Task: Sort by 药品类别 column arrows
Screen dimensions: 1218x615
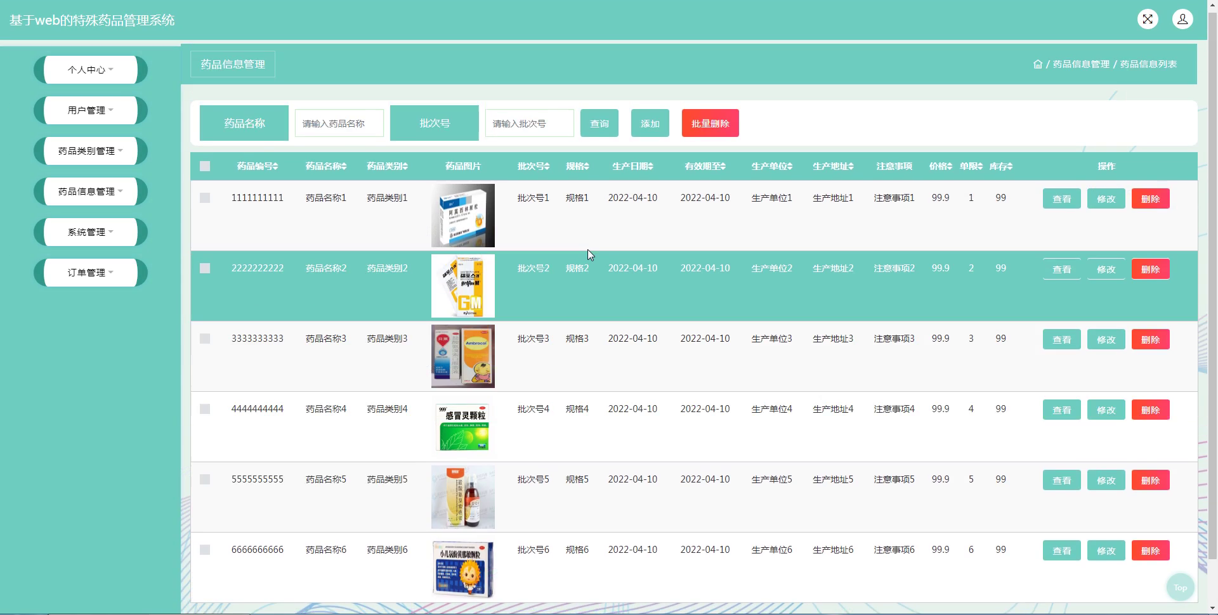Action: click(405, 166)
